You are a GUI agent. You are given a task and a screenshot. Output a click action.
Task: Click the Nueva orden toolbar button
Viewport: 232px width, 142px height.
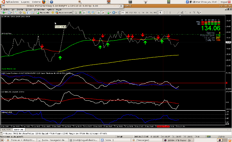point(43,13)
